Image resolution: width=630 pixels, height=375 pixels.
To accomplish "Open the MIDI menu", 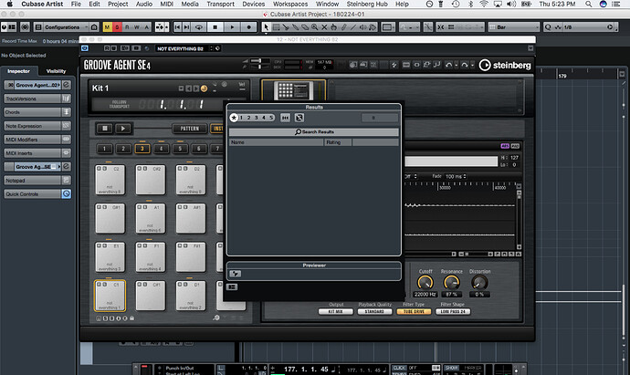I will coord(166,4).
